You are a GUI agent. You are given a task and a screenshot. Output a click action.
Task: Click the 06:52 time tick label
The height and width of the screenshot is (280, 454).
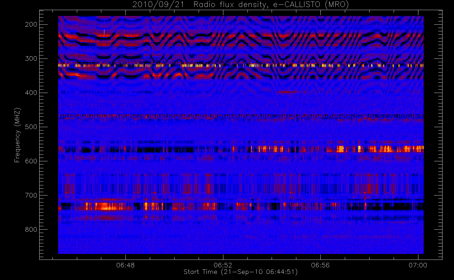[x=223, y=265]
